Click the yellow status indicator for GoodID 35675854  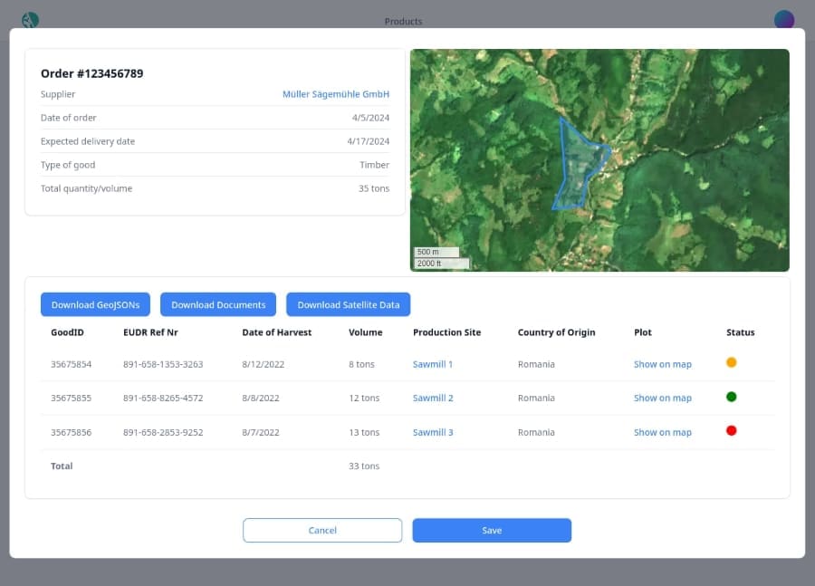click(732, 362)
